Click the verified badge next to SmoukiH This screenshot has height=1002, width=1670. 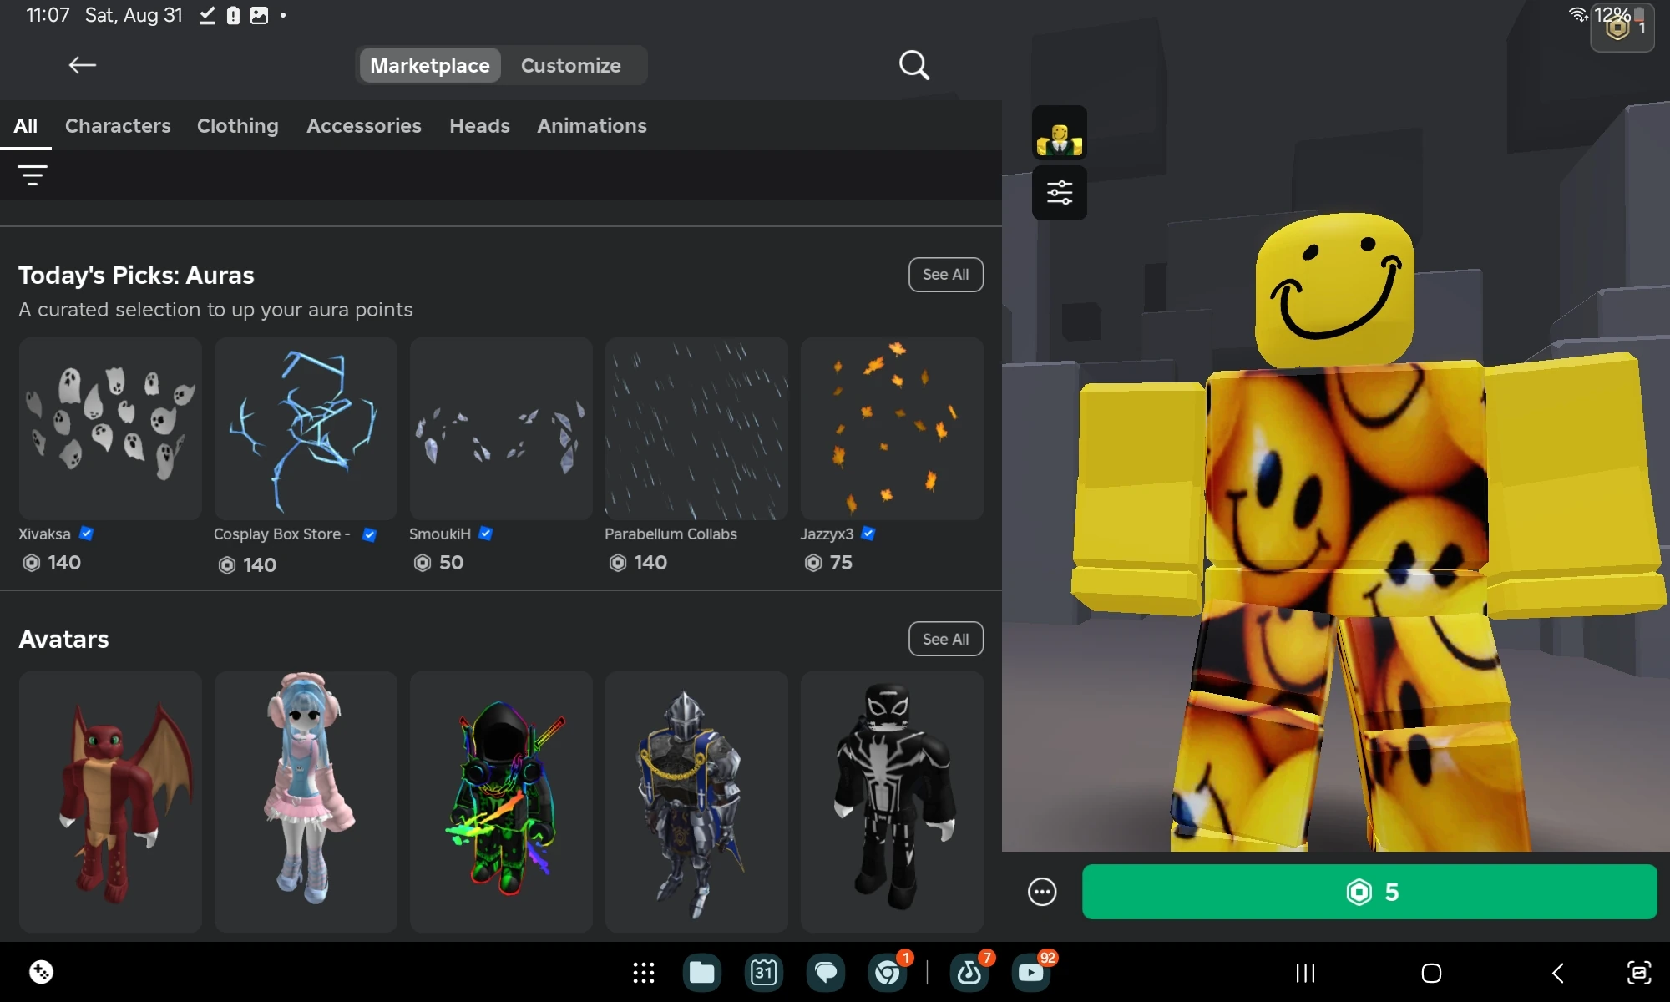coord(485,534)
